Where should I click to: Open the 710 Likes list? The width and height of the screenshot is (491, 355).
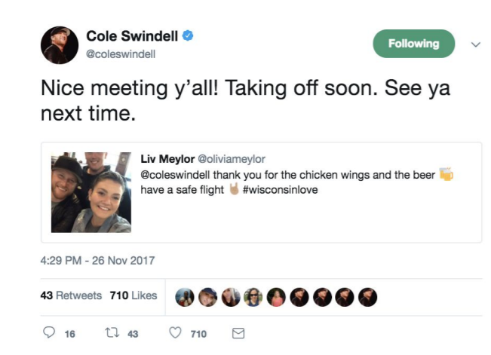click(133, 295)
